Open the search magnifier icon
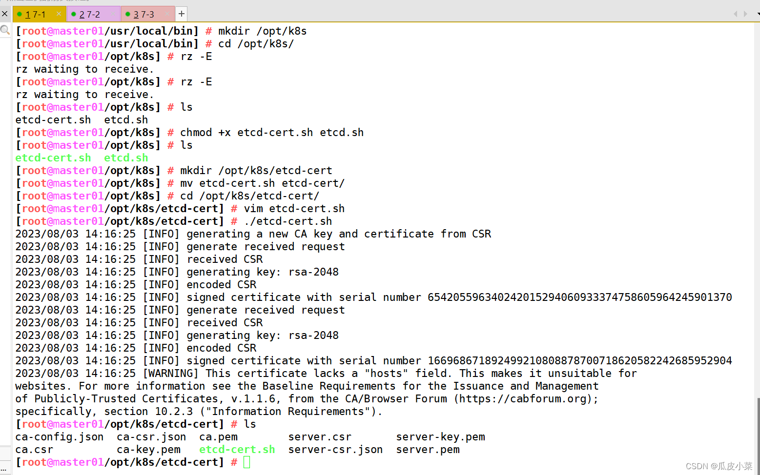 pos(5,30)
